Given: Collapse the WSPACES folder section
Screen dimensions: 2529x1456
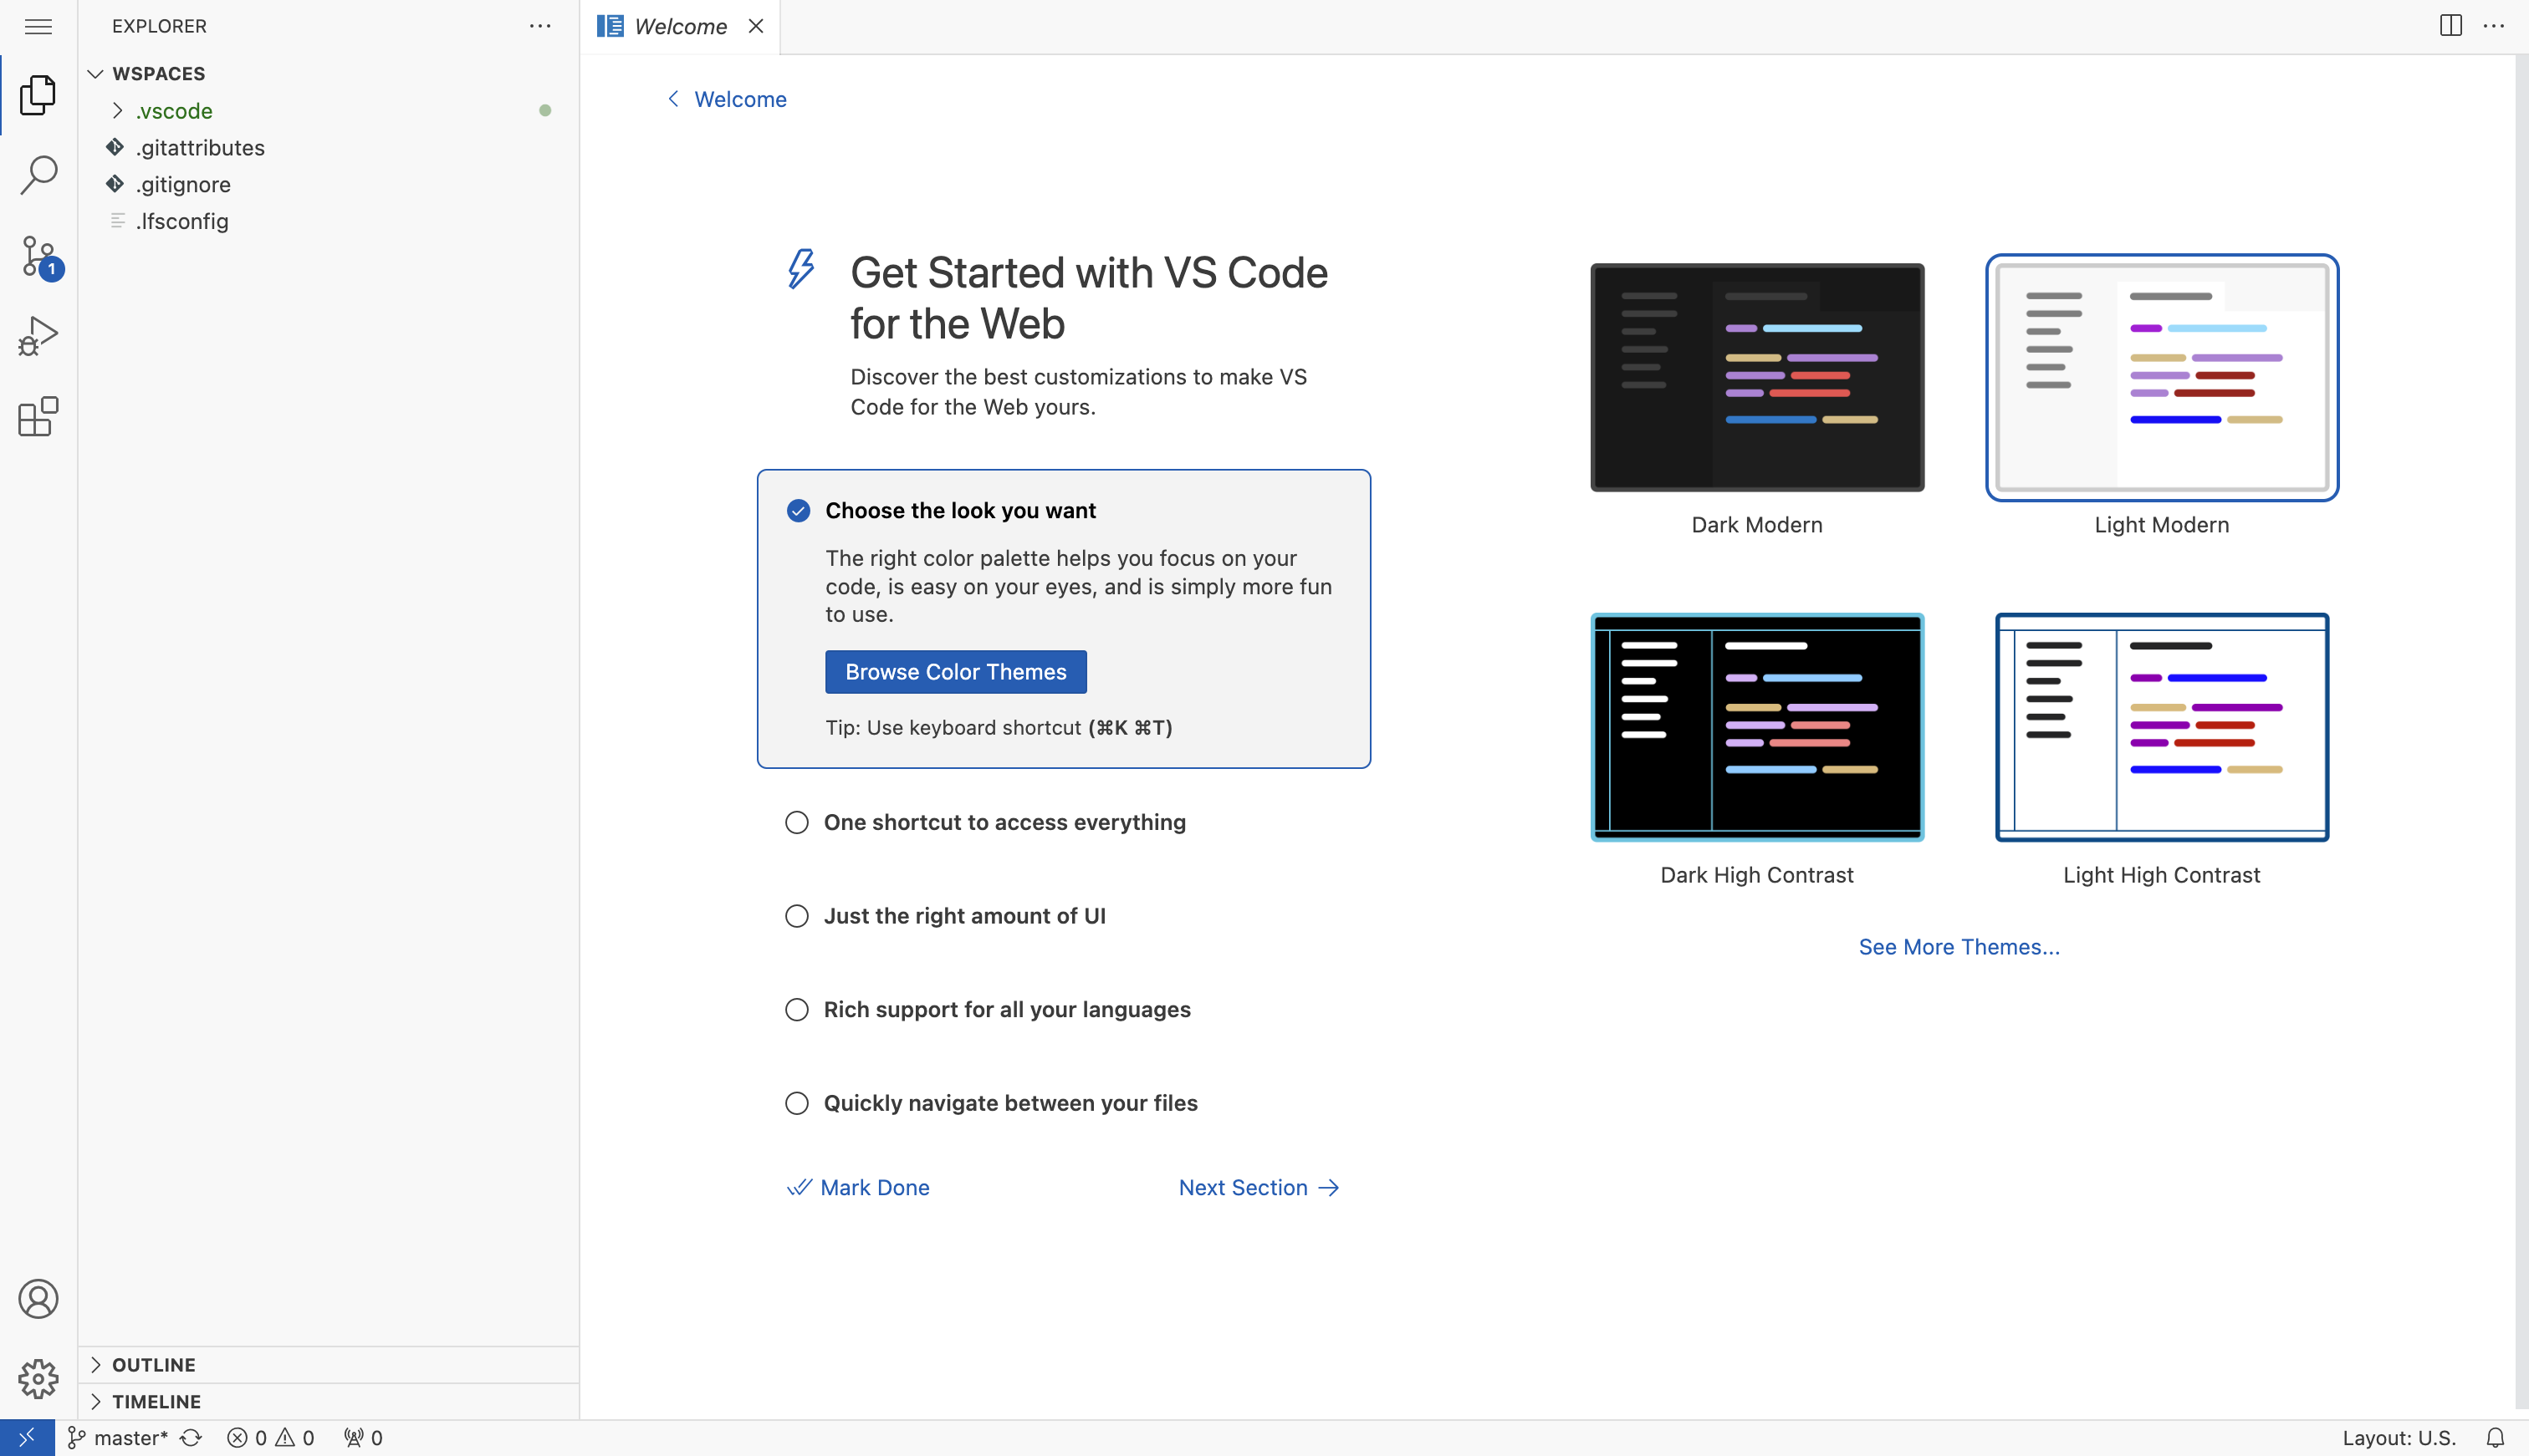Looking at the screenshot, I should [328, 73].
